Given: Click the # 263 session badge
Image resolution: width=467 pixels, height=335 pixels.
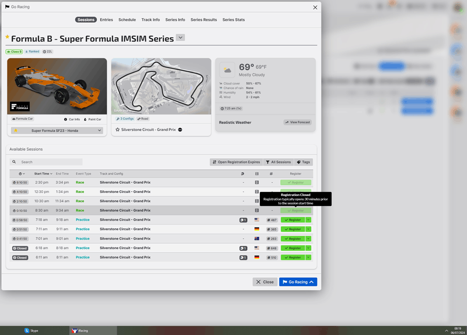Looking at the screenshot, I should 271,239.
